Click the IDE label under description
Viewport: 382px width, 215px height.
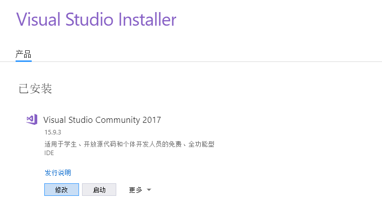[49, 153]
